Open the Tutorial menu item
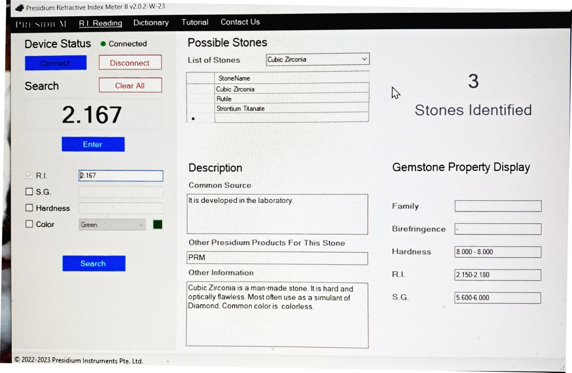This screenshot has height=373, width=572. tap(195, 22)
